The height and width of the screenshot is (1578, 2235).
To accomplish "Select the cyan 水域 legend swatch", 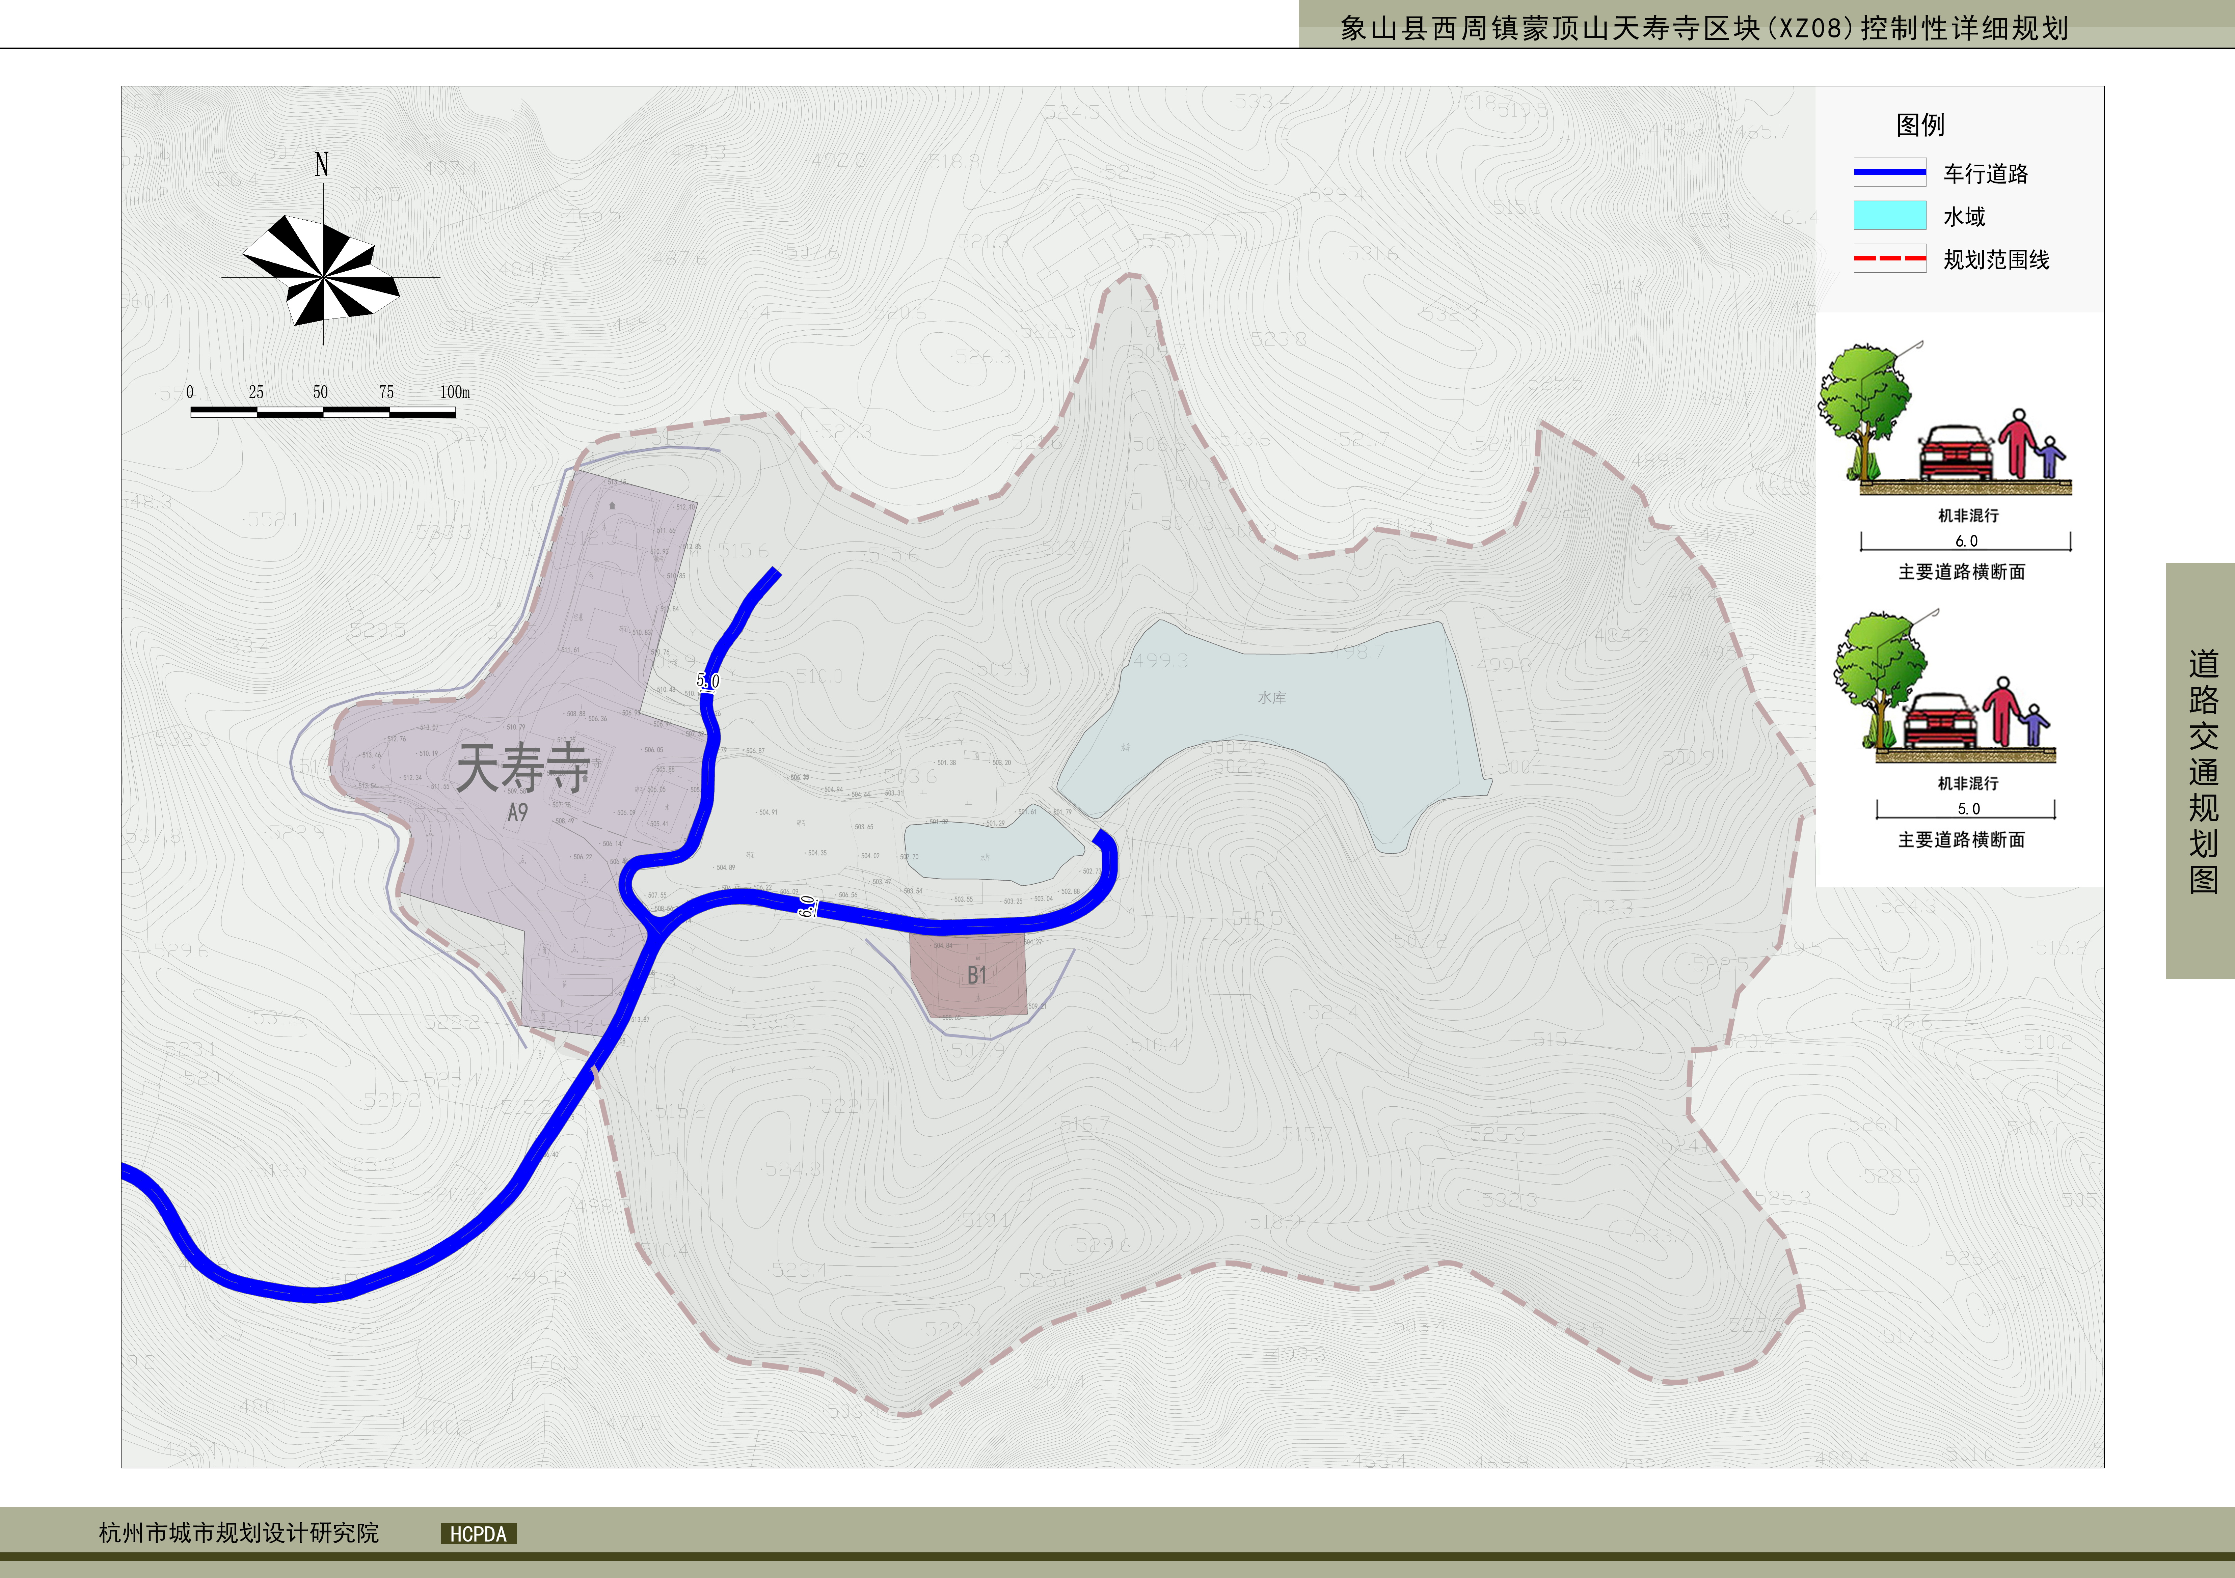I will pyautogui.click(x=1889, y=215).
